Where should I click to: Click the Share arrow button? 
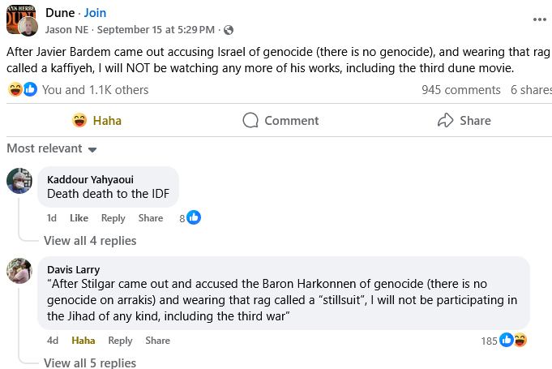464,120
